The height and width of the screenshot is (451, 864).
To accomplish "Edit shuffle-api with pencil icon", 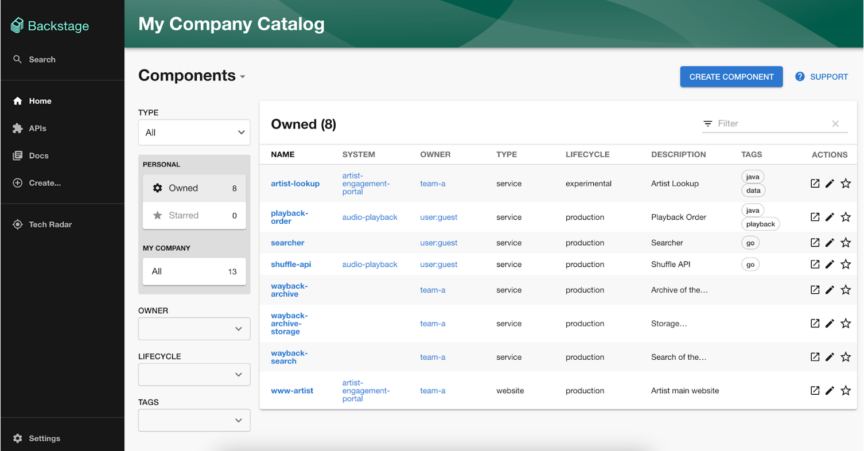I will click(830, 265).
